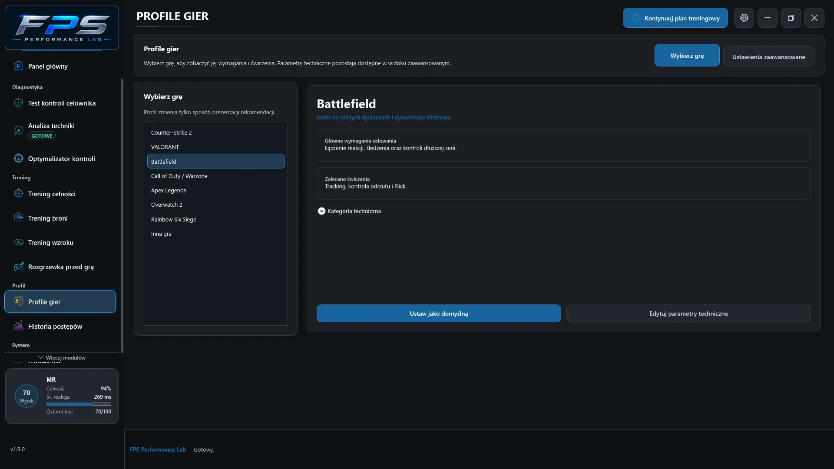Click the Gotowy. status text
The height and width of the screenshot is (469, 834).
[x=204, y=449]
